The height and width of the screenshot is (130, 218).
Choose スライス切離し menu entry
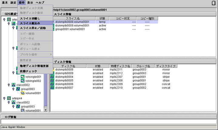click(x=30, y=19)
